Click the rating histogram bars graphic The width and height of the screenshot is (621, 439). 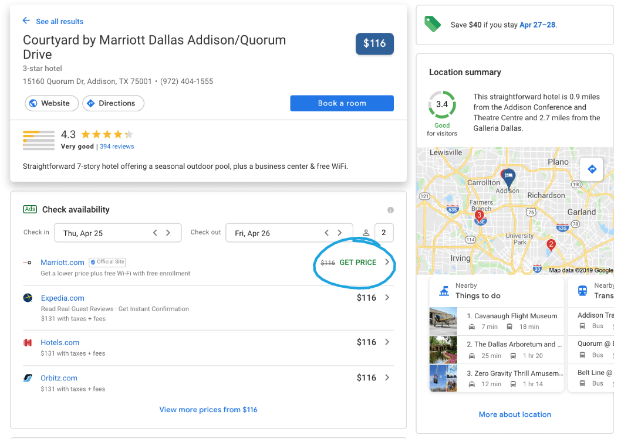tap(39, 141)
